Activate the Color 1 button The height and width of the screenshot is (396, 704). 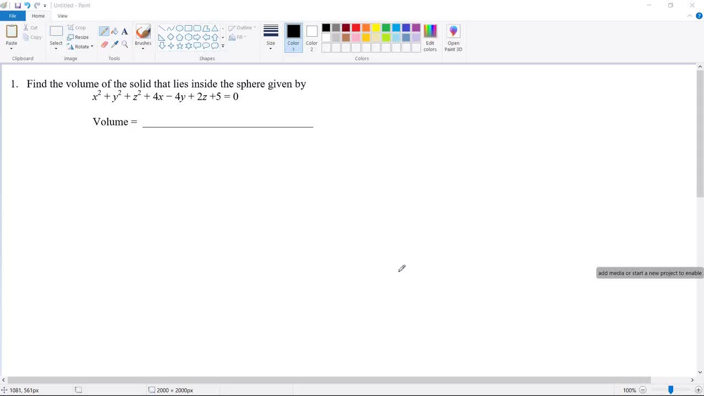(x=294, y=38)
